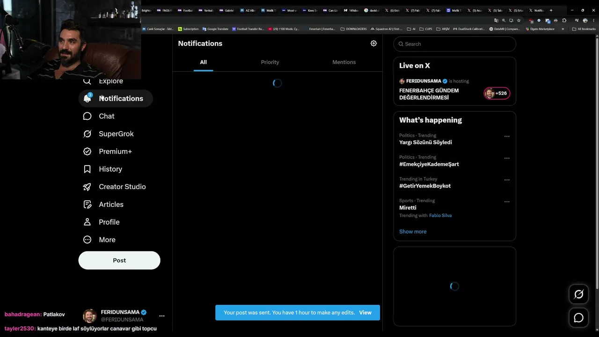Open the CLIPS bookmark folder
The height and width of the screenshot is (337, 599).
pyautogui.click(x=426, y=29)
